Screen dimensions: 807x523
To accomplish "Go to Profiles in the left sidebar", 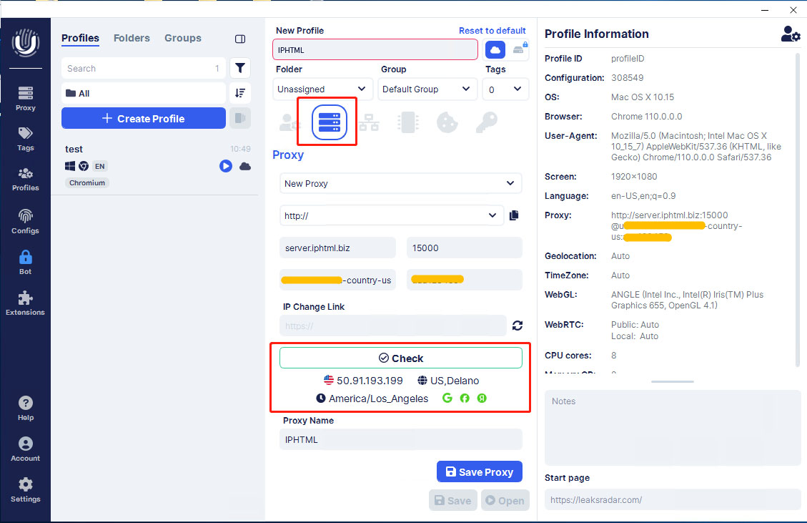I will 25,180.
